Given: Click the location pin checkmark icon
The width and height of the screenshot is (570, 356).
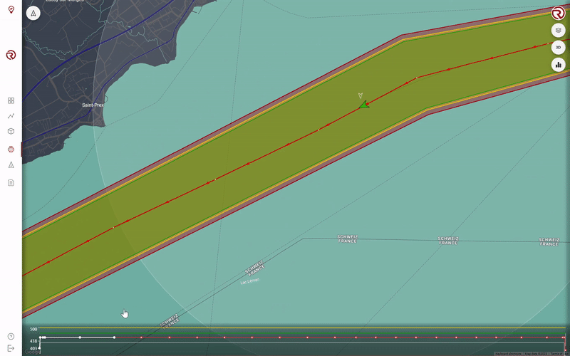Looking at the screenshot, I should click(x=11, y=10).
